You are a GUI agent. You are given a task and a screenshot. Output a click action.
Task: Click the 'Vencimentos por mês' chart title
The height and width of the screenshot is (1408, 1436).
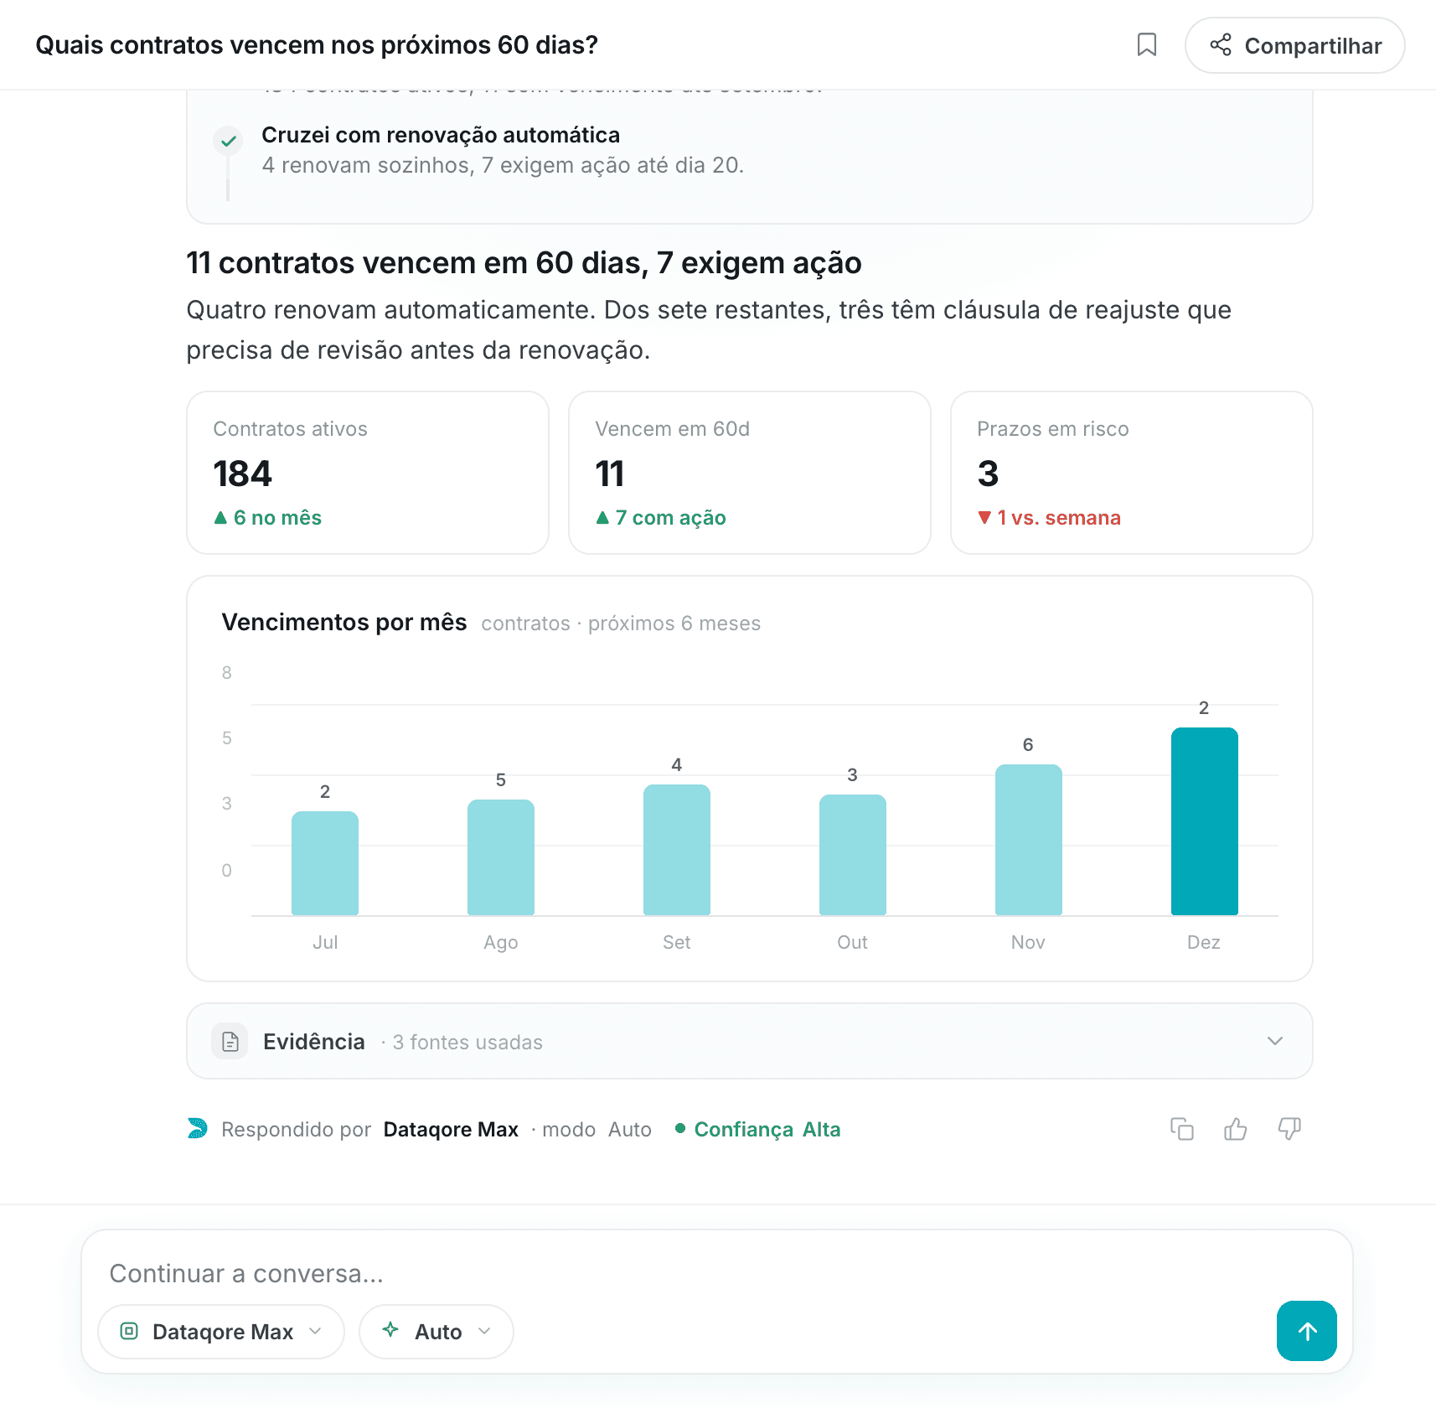344,622
